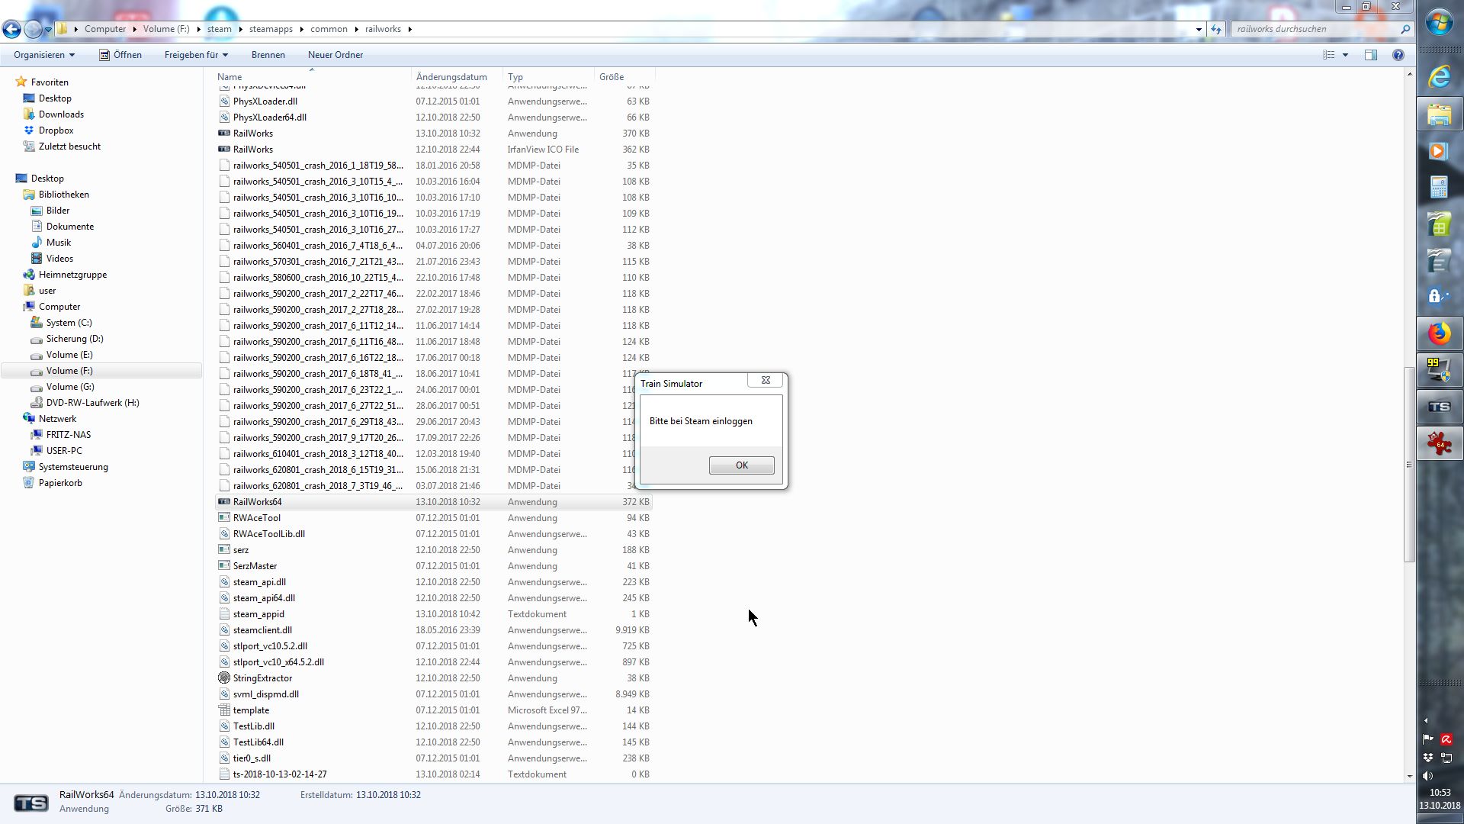
Task: Click the refresh icon beside the address bar
Action: pos(1216,29)
